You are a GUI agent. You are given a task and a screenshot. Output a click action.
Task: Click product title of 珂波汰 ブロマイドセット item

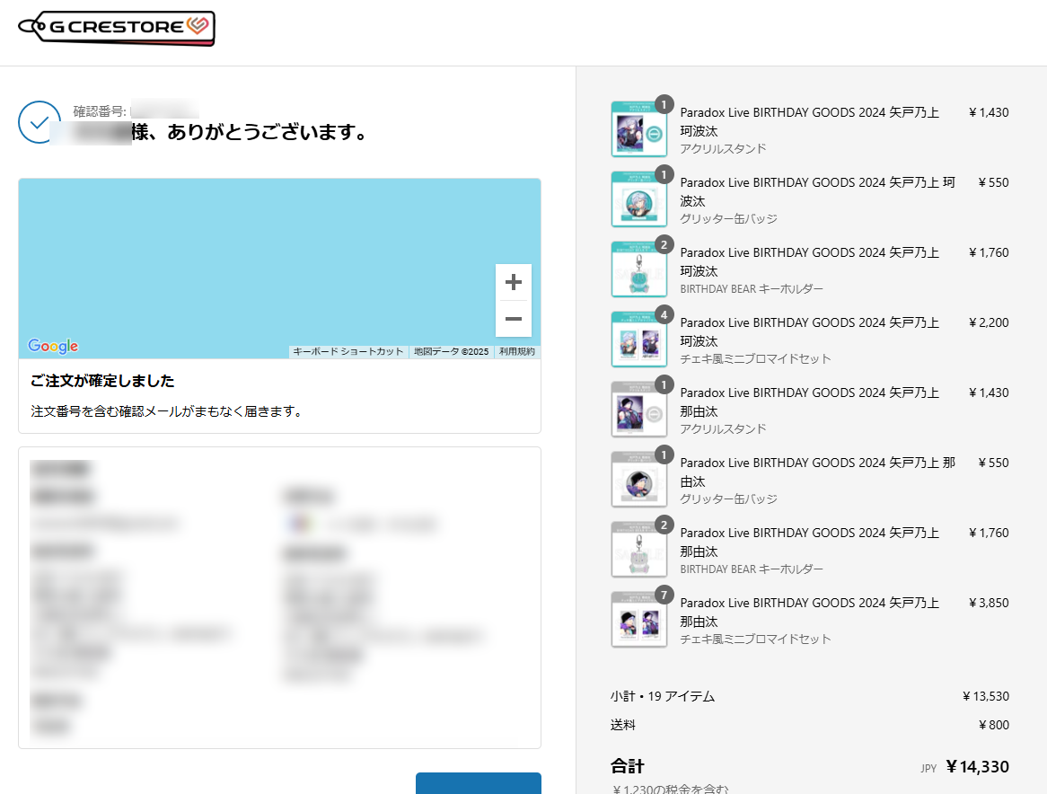pyautogui.click(x=809, y=332)
